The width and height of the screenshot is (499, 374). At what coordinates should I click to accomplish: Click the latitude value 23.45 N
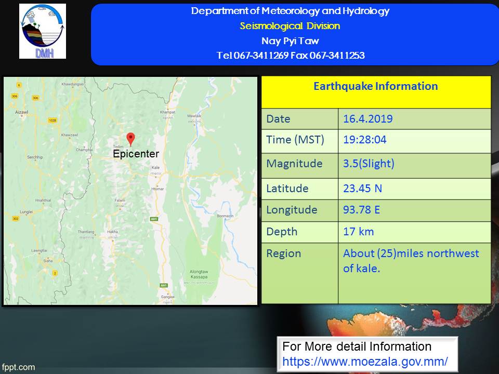pos(362,188)
